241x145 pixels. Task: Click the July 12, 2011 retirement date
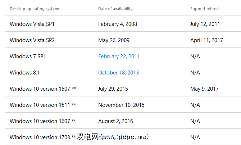pos(205,24)
